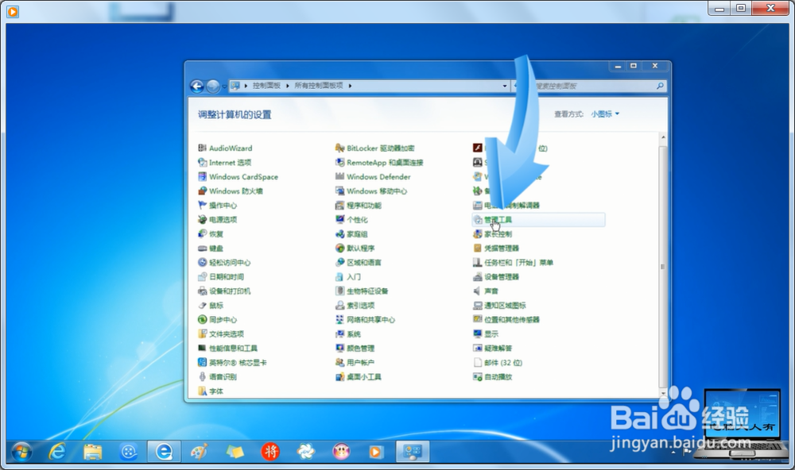Image resolution: width=795 pixels, height=470 pixels.
Task: Open the 管理工具 item
Action: click(x=538, y=219)
